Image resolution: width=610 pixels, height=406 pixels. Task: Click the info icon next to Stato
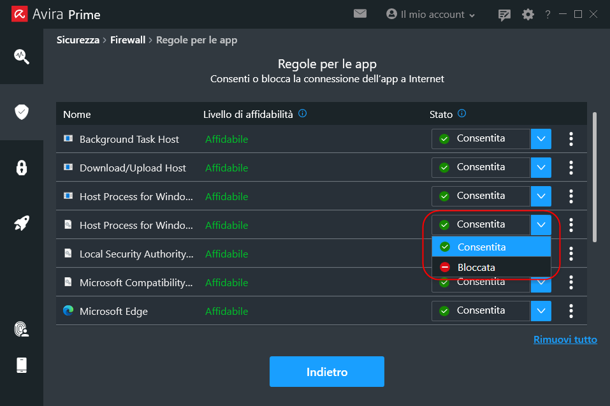(461, 113)
